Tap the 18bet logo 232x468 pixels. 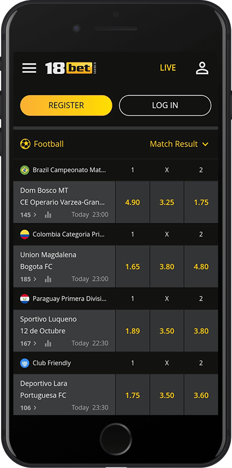tap(71, 68)
